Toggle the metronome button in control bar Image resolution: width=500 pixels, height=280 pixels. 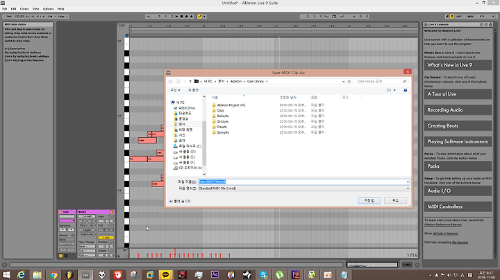[x=50, y=16]
